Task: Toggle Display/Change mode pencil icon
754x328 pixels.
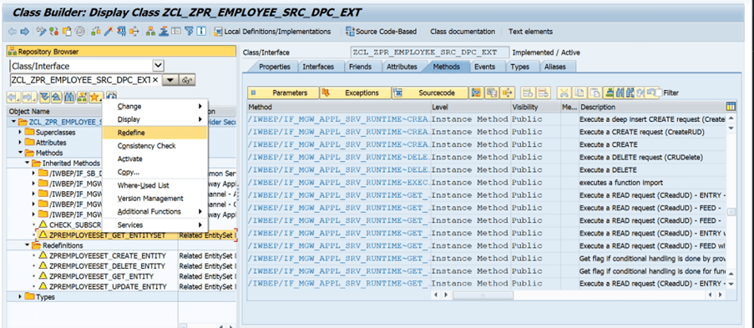Action: tap(41, 32)
